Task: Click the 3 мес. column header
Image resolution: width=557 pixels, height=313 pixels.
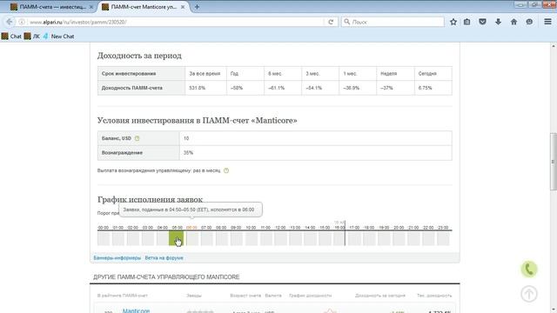Action: coord(312,74)
